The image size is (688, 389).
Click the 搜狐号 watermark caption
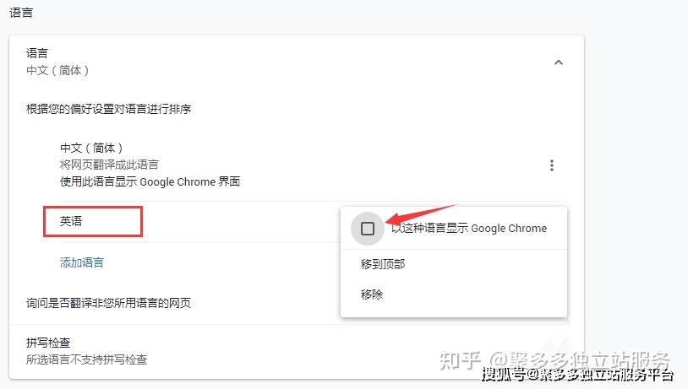503,375
